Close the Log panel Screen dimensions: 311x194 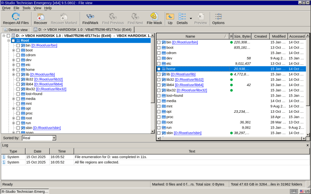(307, 145)
